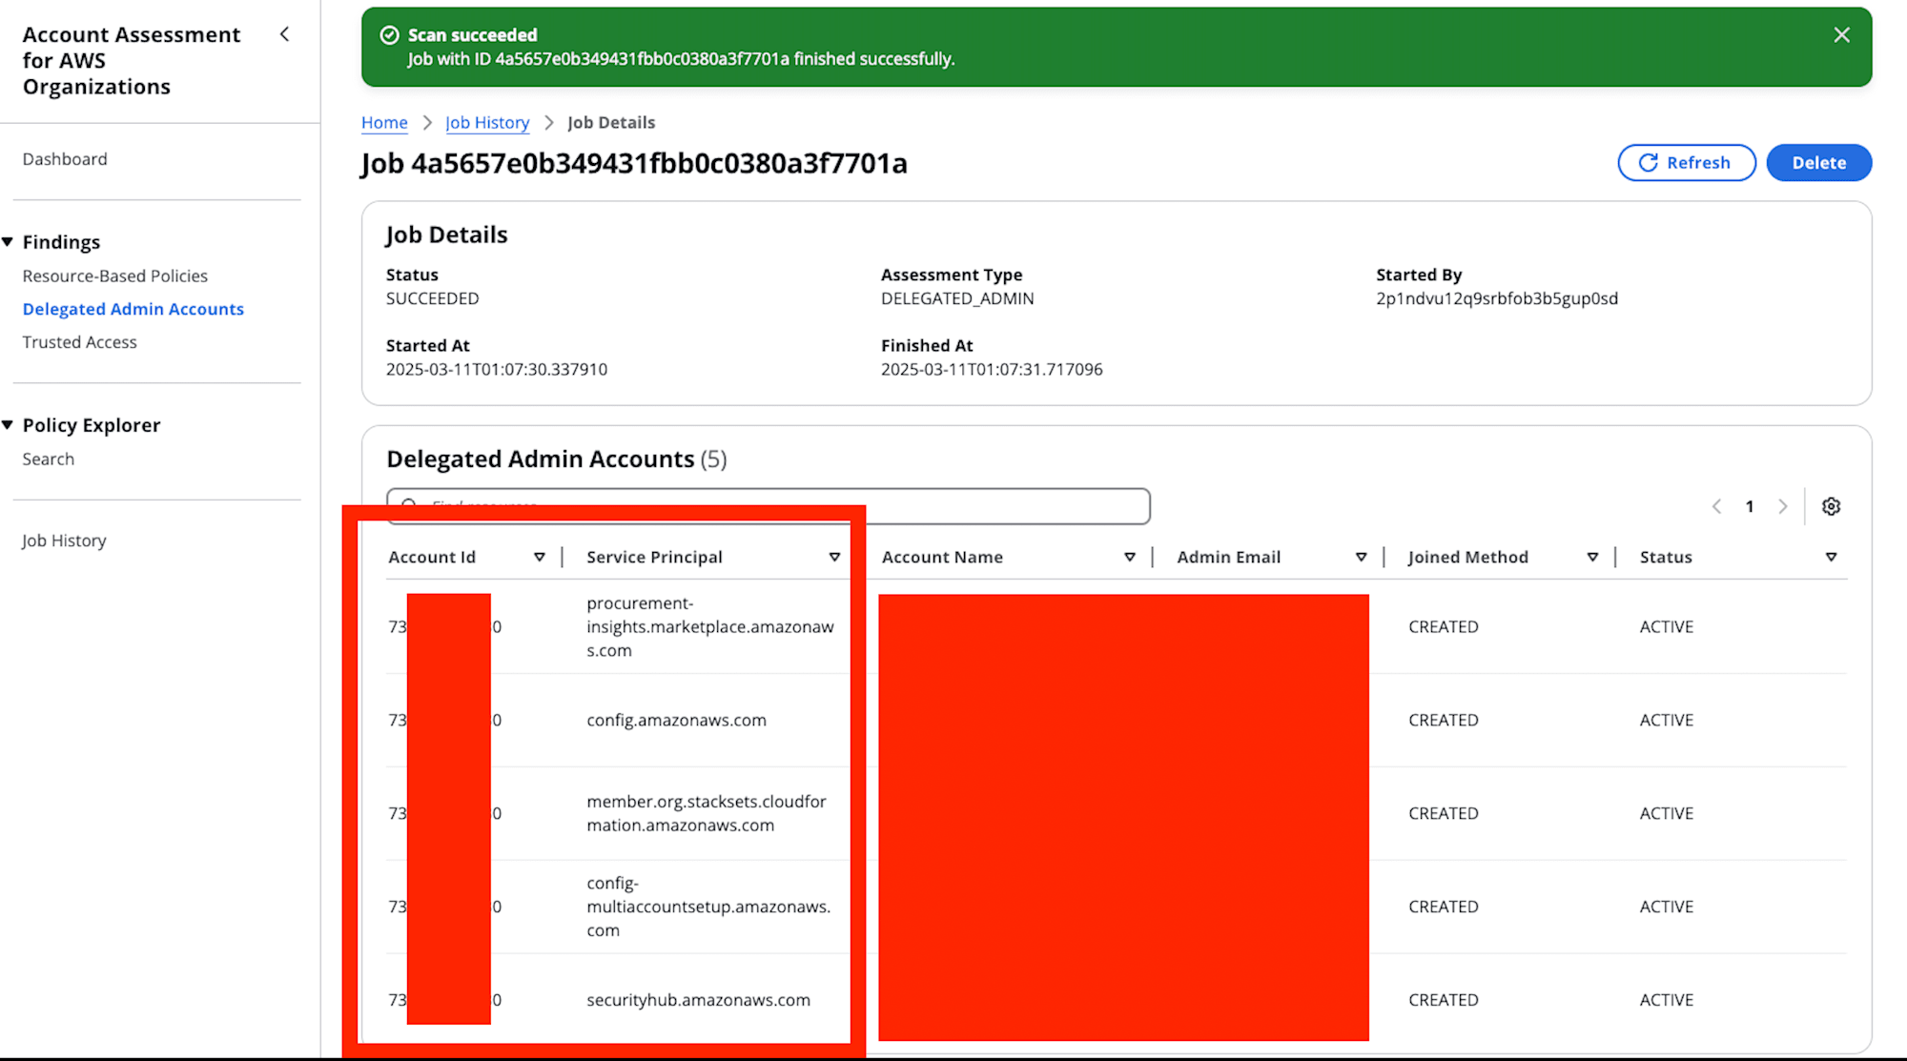Select the Trusted Access menu item
The image size is (1907, 1061).
tap(80, 341)
